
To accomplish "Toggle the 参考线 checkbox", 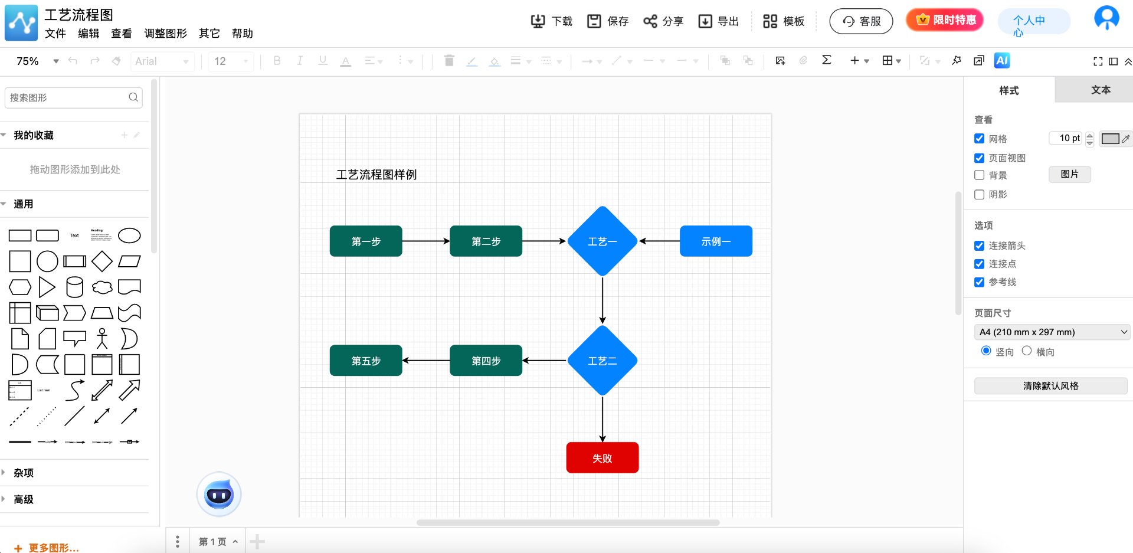I will (980, 282).
